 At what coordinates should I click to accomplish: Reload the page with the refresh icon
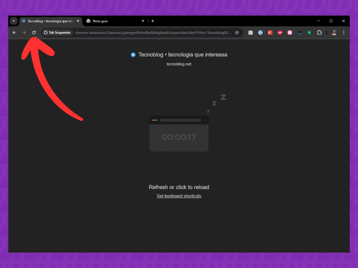coord(34,33)
